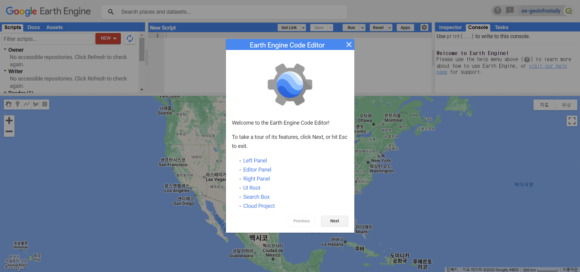Follow the visit our help page link

pos(548,66)
